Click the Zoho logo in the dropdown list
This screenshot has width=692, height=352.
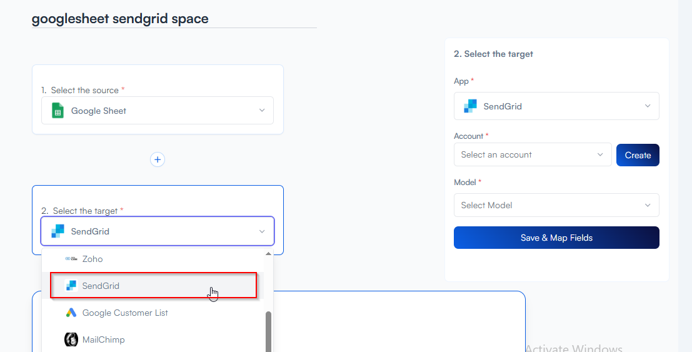point(71,259)
